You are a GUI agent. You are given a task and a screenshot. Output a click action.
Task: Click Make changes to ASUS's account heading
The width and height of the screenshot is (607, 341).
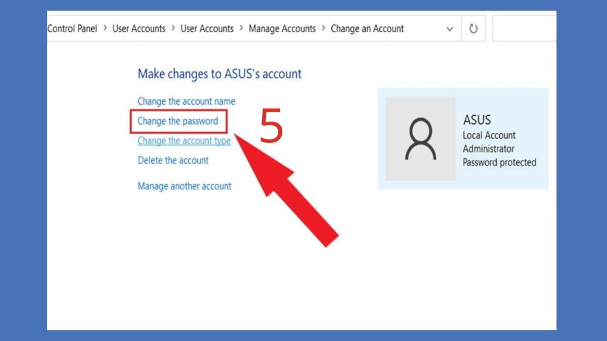(220, 74)
